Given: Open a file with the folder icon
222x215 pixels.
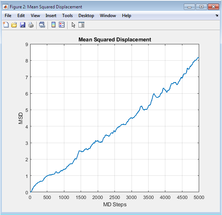Looking at the screenshot, I should point(14,25).
